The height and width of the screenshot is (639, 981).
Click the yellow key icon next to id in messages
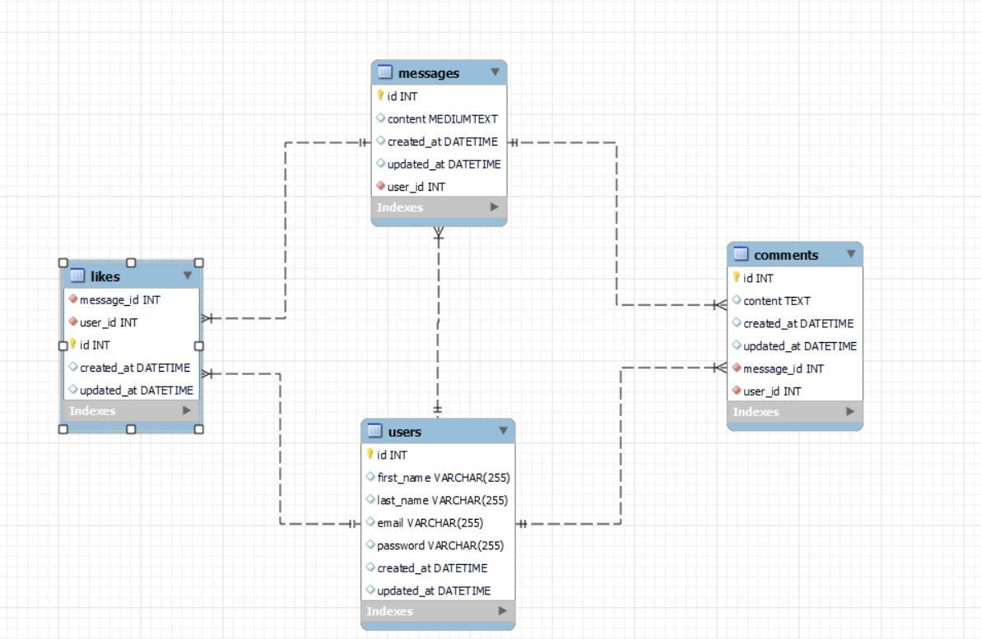click(380, 96)
